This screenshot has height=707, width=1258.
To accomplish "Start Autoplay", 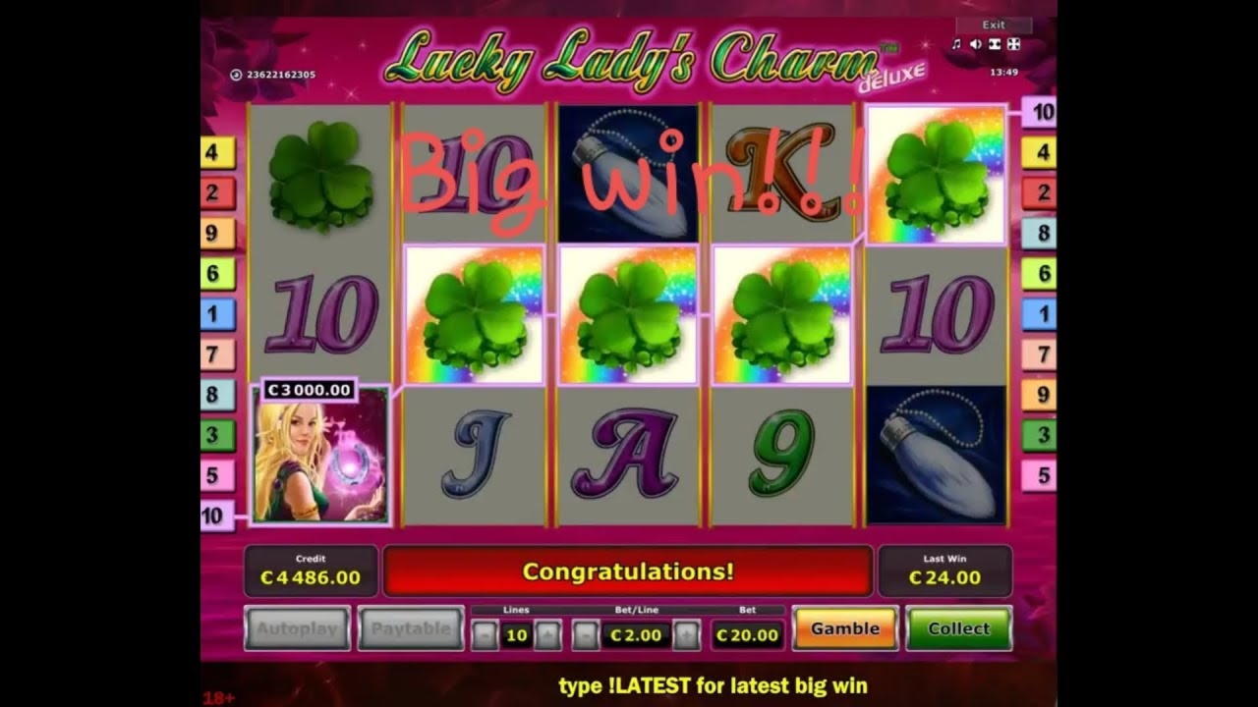I will coord(297,628).
